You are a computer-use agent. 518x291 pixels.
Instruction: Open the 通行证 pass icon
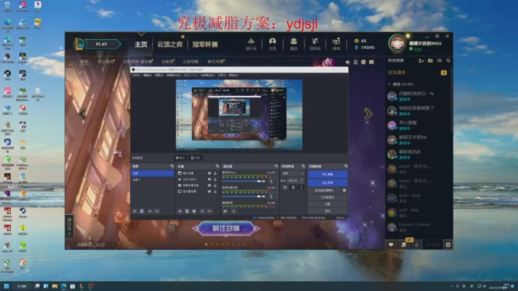(251, 44)
